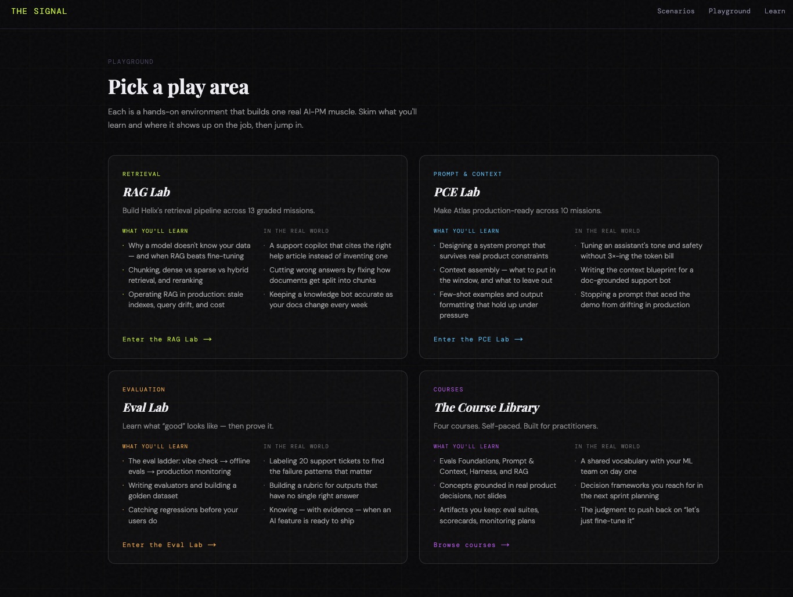Image resolution: width=793 pixels, height=597 pixels.
Task: Select The Course Library card title
Action: (486, 408)
